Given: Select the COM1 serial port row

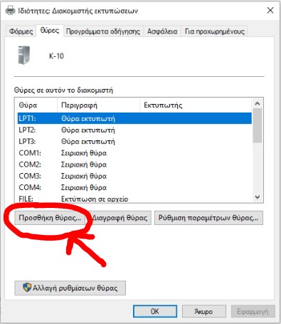Looking at the screenshot, I should tap(134, 153).
